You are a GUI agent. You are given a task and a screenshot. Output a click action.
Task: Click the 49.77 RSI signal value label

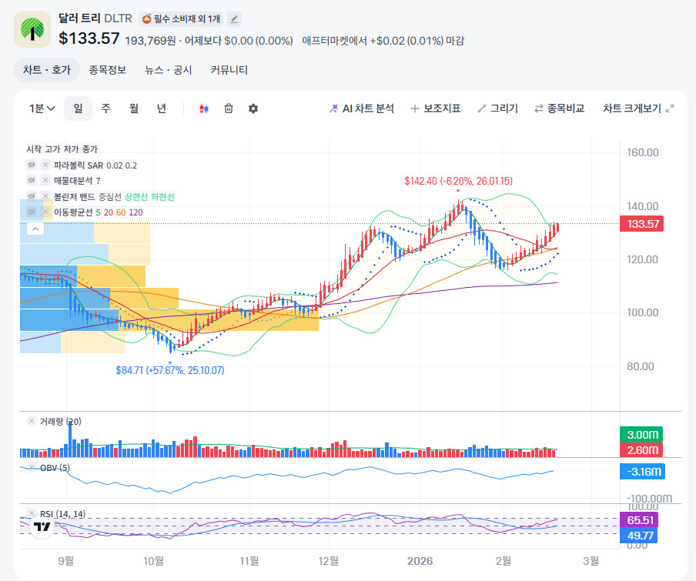click(639, 536)
